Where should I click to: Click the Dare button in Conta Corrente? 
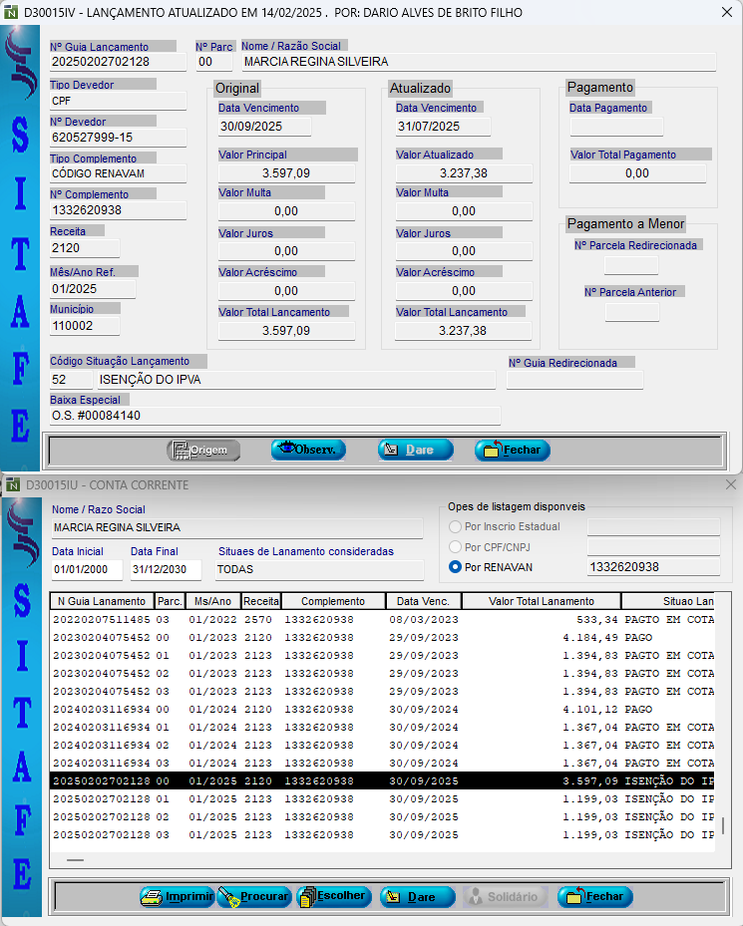click(416, 897)
